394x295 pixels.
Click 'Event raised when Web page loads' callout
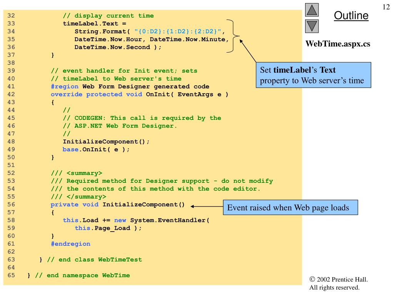tap(290, 207)
